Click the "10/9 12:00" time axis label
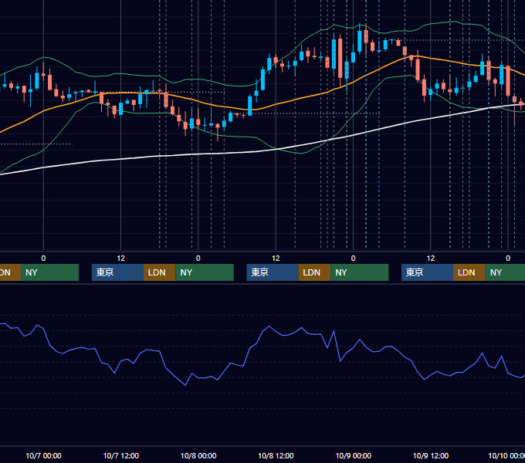The height and width of the screenshot is (463, 525). [x=431, y=455]
